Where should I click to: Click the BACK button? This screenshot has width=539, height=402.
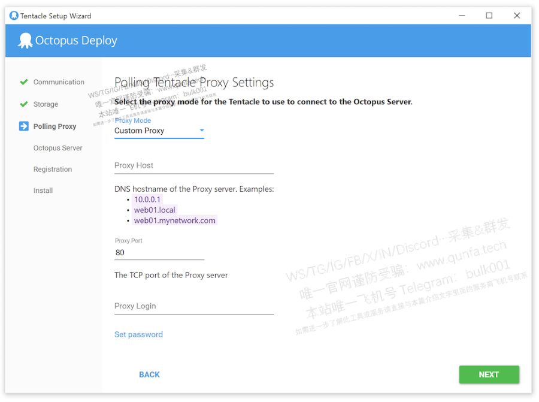click(149, 374)
